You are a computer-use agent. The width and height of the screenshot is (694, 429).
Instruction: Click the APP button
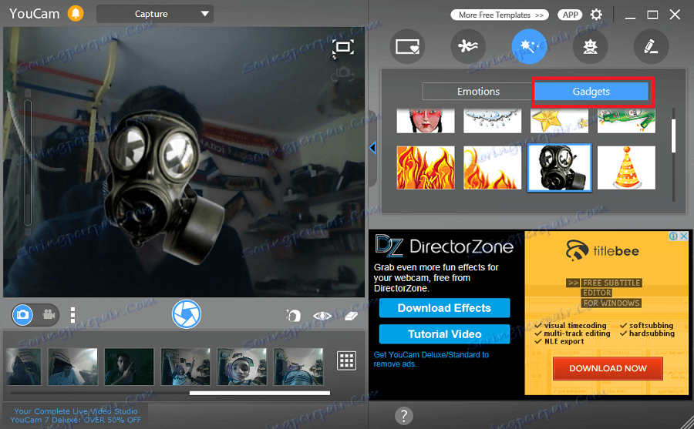pyautogui.click(x=570, y=15)
